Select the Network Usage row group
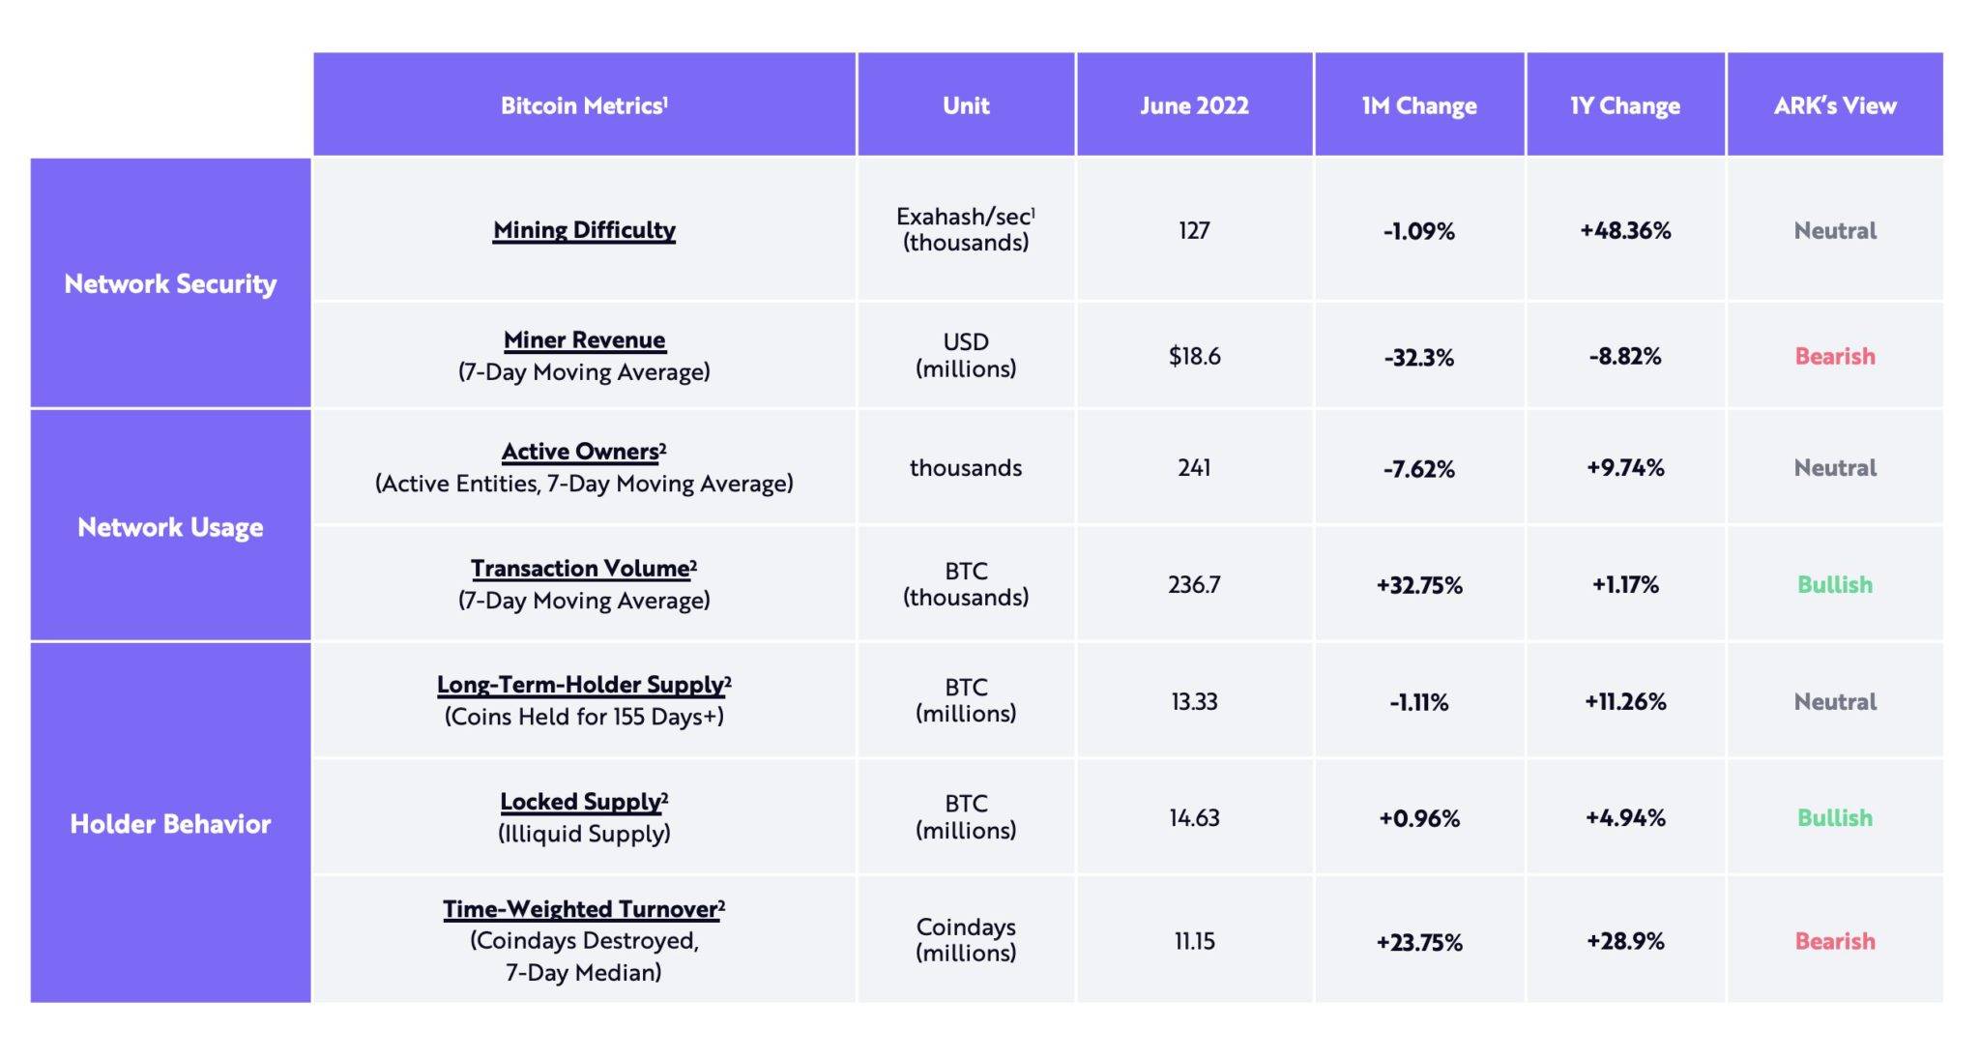The height and width of the screenshot is (1060, 1980). (x=170, y=527)
